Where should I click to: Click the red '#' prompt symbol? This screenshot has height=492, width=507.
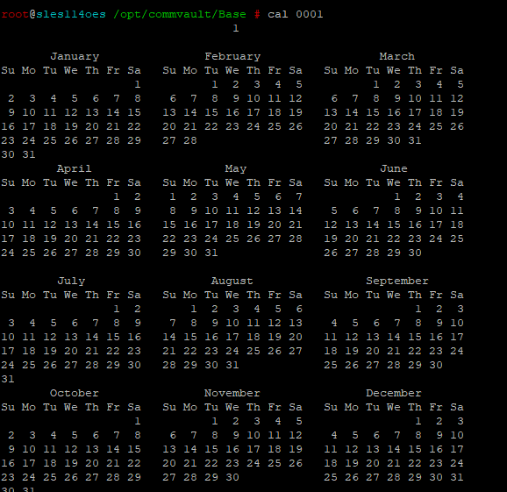257,15
